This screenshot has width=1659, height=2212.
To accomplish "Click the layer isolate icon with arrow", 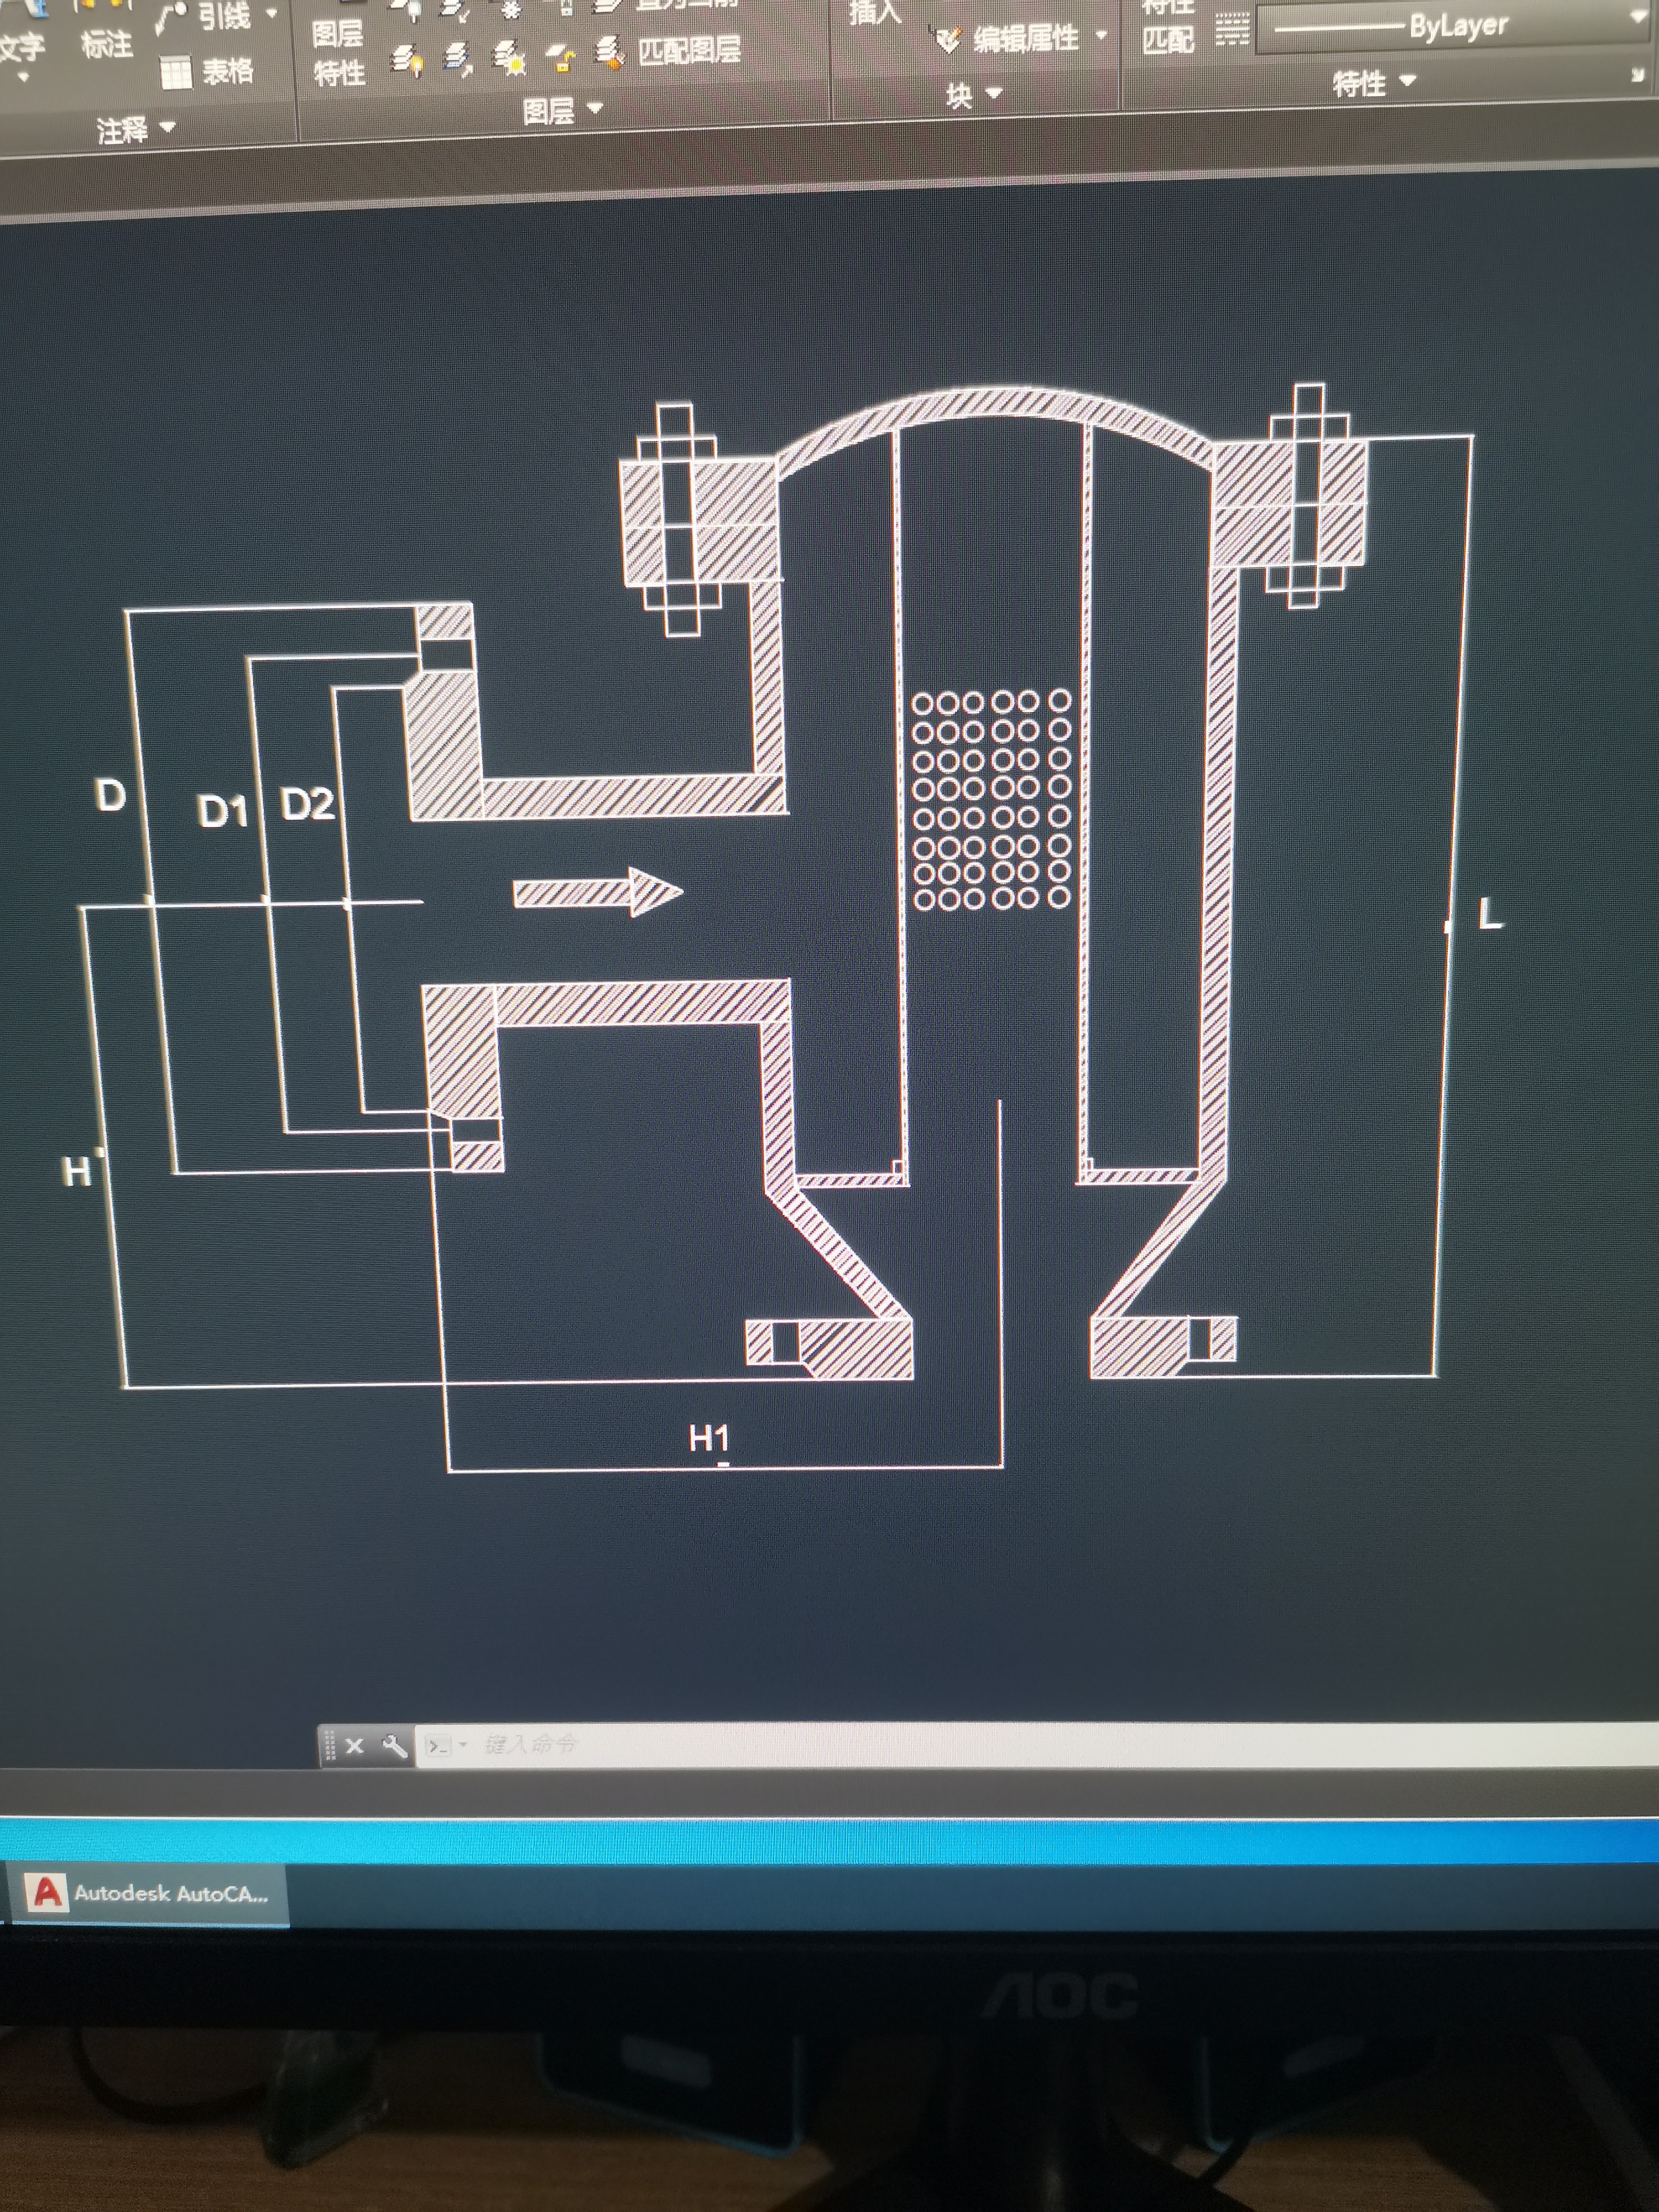I will click(x=458, y=58).
